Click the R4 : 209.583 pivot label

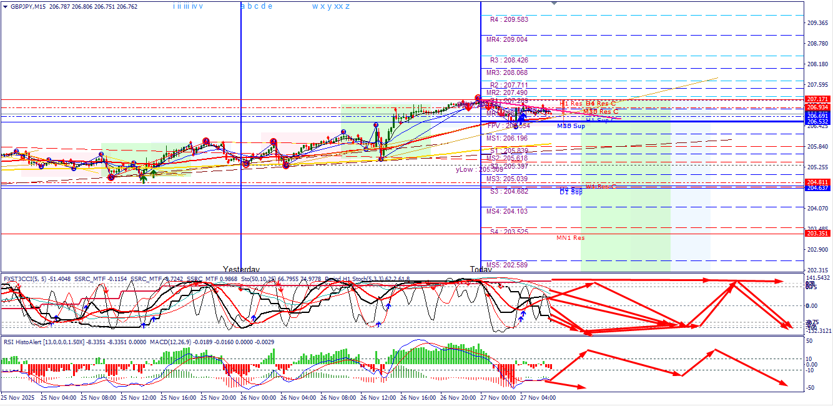click(509, 19)
